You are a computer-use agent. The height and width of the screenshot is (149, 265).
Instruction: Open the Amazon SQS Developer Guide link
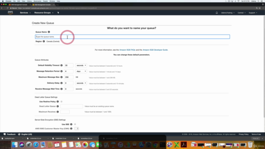[155, 50]
